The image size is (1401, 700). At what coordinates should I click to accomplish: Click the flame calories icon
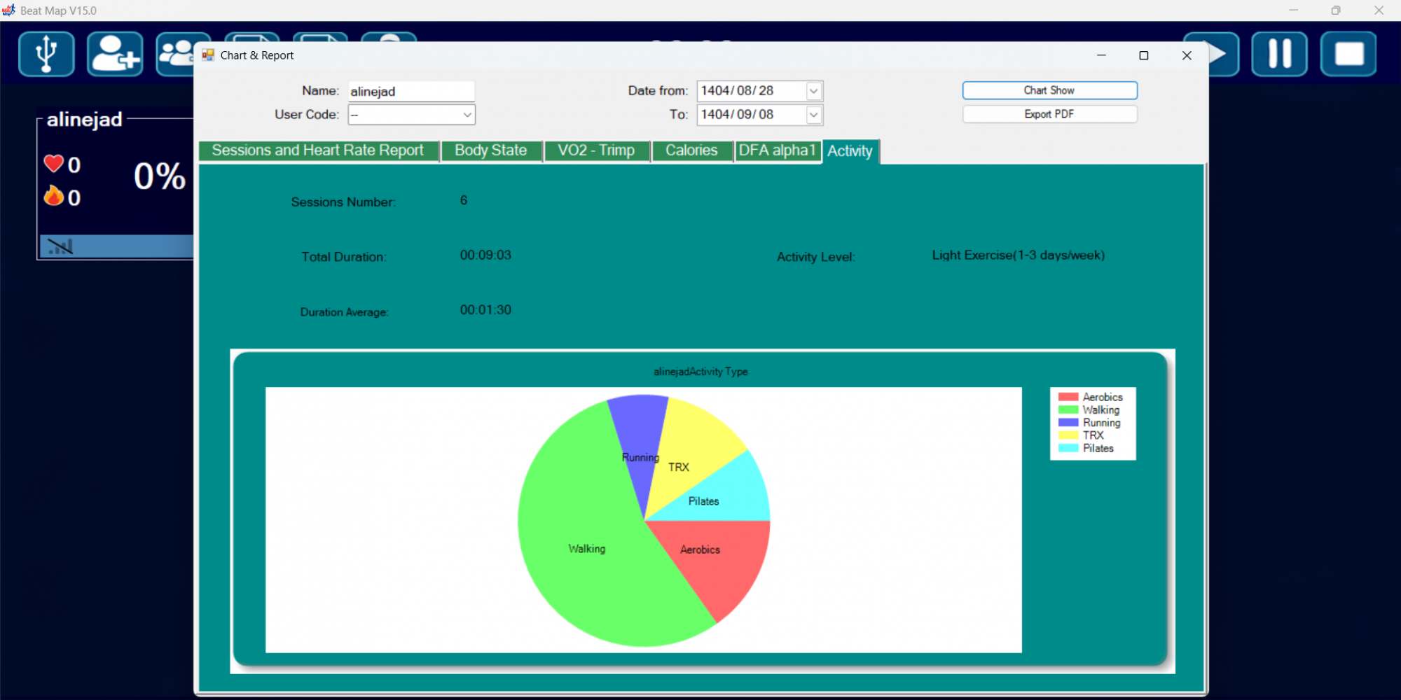pos(54,197)
